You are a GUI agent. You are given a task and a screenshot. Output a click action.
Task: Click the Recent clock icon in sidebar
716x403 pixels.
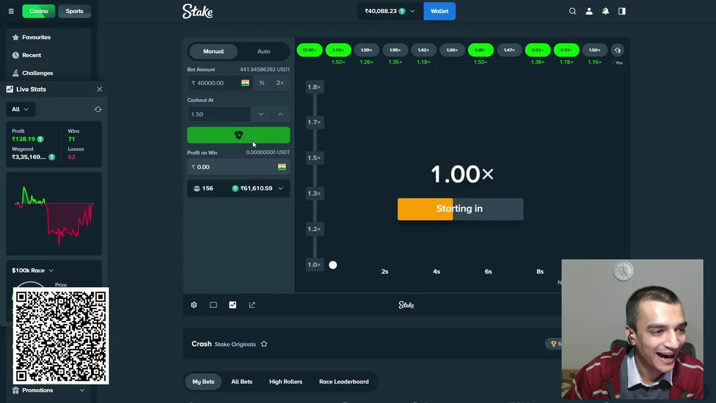tap(16, 55)
